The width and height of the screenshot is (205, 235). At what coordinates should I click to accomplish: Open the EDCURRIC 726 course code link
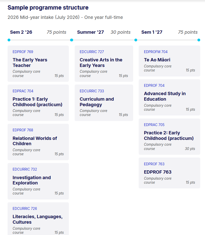pyautogui.click(x=25, y=209)
